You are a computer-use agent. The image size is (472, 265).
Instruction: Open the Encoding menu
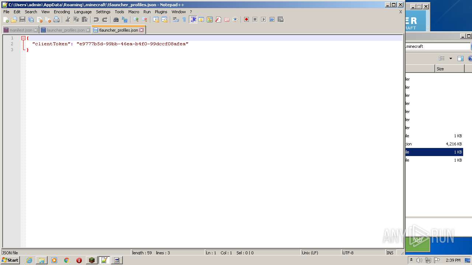62,12
